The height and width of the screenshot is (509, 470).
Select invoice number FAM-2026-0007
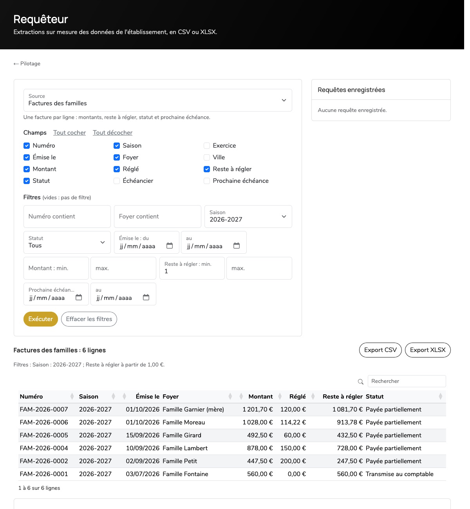(44, 410)
